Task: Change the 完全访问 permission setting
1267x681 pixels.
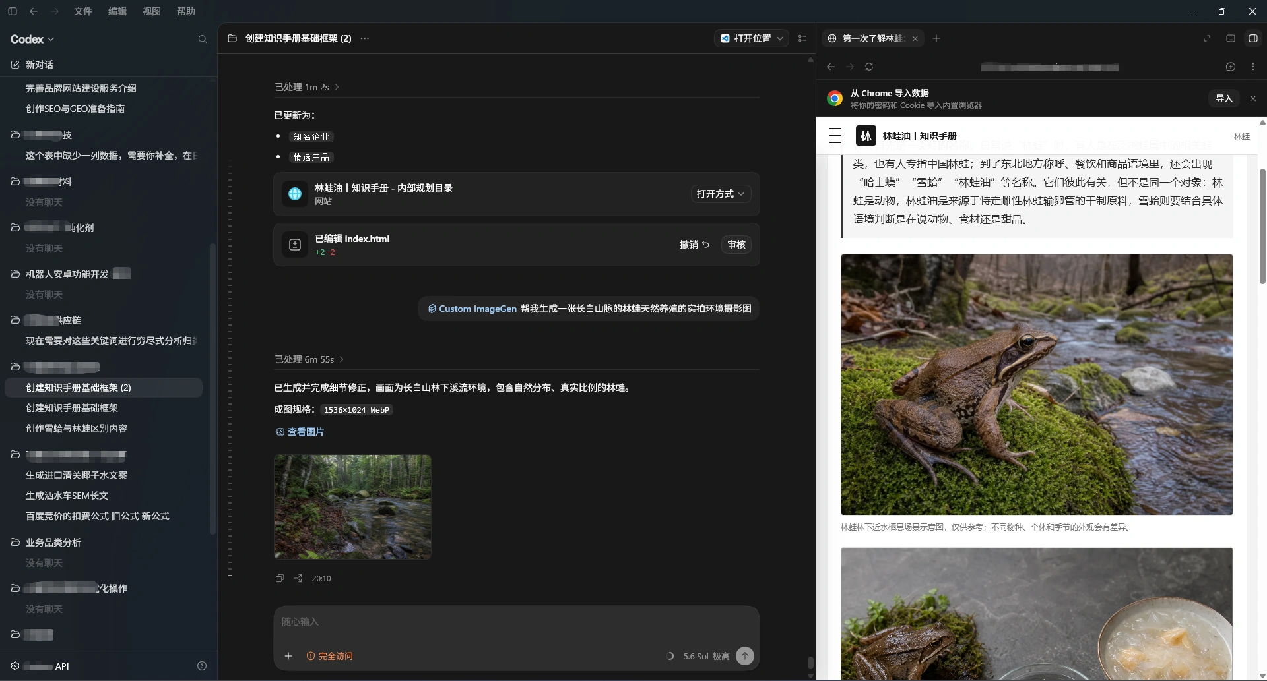Action: [x=329, y=656]
